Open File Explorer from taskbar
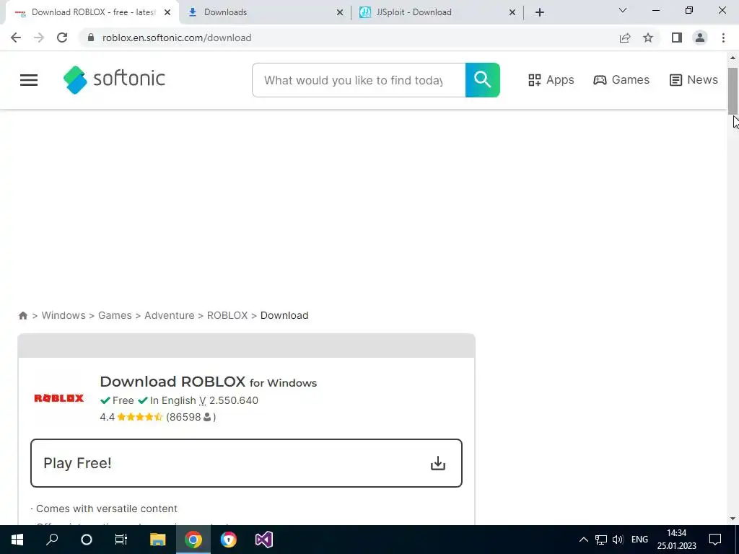The image size is (739, 554). pos(158,540)
